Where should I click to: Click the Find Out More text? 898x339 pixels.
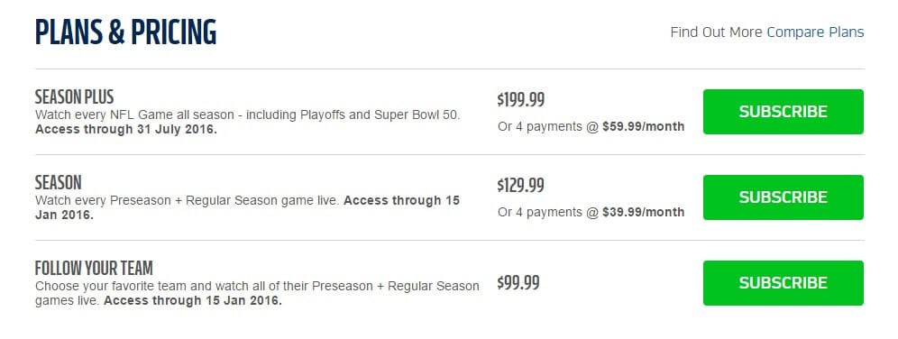click(717, 32)
